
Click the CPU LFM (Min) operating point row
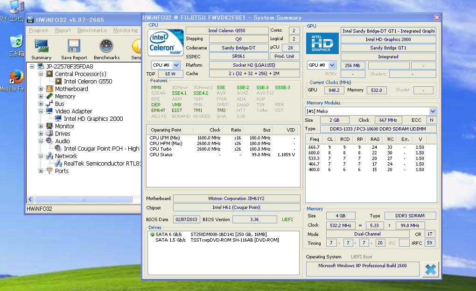pos(223,138)
